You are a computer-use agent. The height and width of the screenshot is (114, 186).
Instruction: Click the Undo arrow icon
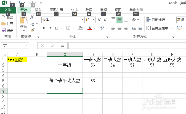point(20,2)
